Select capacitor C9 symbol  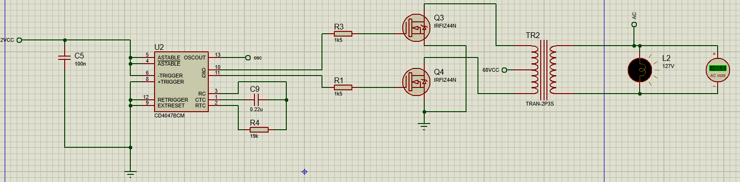point(256,100)
